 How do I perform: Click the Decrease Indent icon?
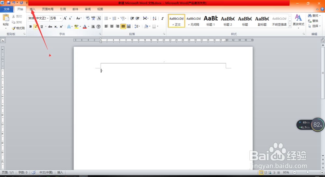(132, 18)
